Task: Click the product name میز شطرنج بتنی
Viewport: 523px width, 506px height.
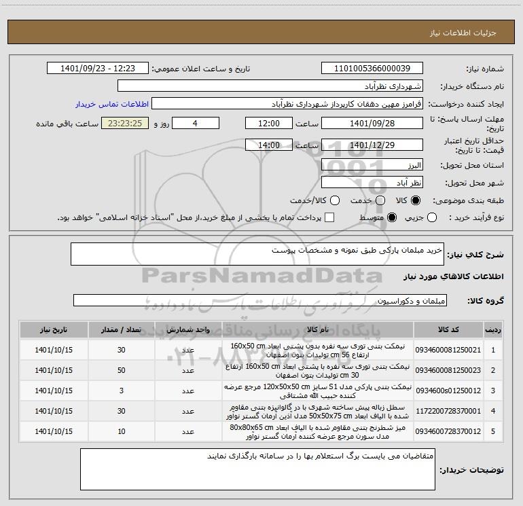Action: [318, 431]
